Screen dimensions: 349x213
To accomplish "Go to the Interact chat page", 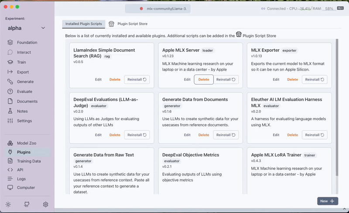I will 24,52.
